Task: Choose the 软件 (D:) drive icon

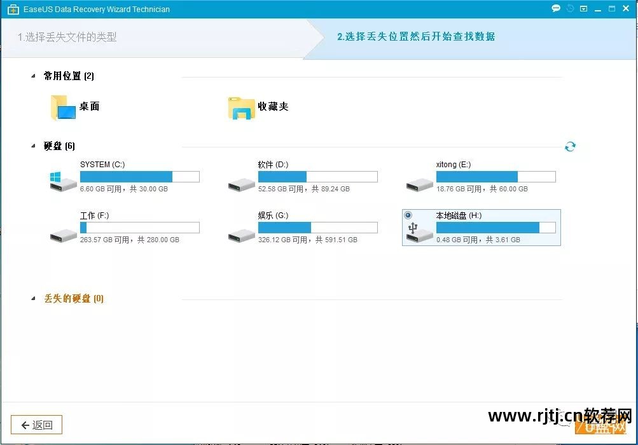Action: (x=241, y=184)
